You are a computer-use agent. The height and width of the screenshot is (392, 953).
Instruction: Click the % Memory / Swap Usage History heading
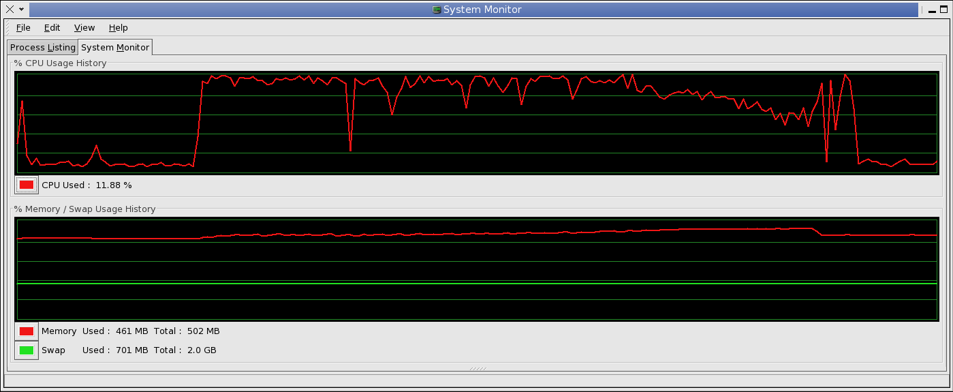(x=85, y=209)
